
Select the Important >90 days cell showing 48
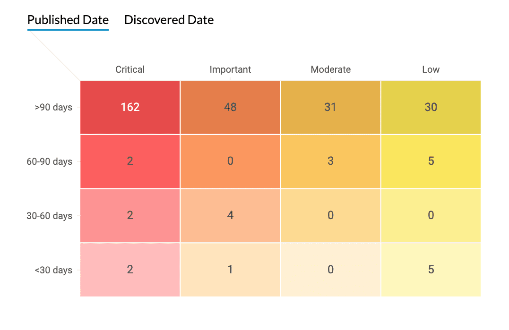230,107
